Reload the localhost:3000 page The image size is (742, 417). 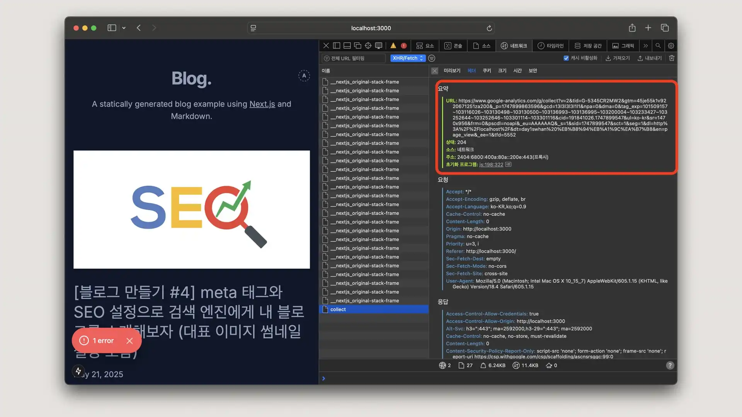point(489,28)
